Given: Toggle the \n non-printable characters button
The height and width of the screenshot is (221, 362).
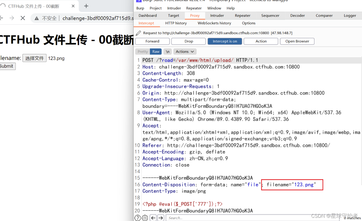Looking at the screenshot, I should (x=168, y=52).
